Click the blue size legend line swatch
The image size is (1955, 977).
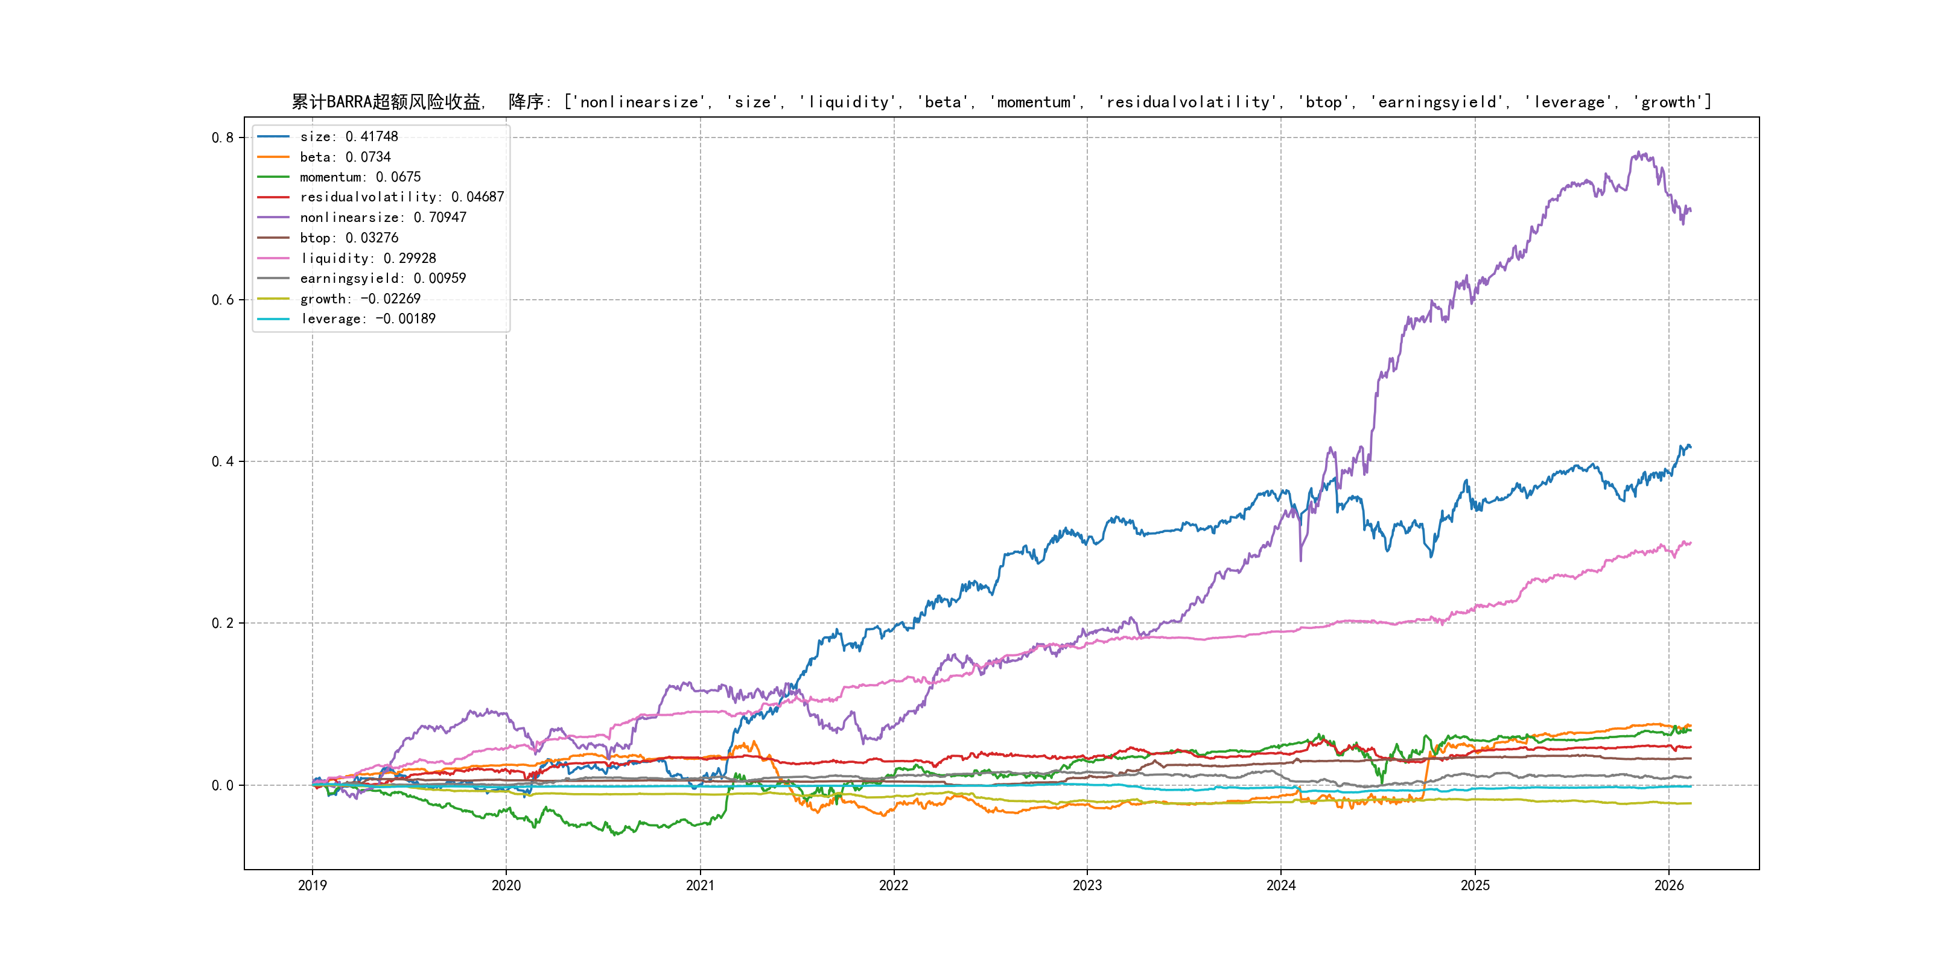coord(273,136)
